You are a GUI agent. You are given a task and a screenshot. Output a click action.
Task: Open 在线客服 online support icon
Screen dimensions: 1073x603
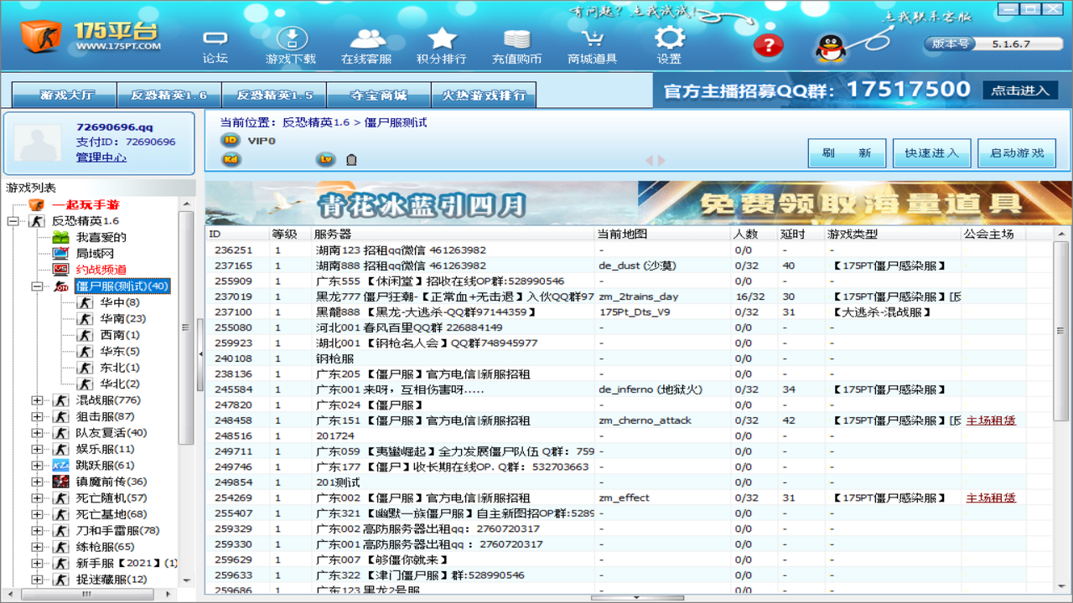pyautogui.click(x=366, y=39)
